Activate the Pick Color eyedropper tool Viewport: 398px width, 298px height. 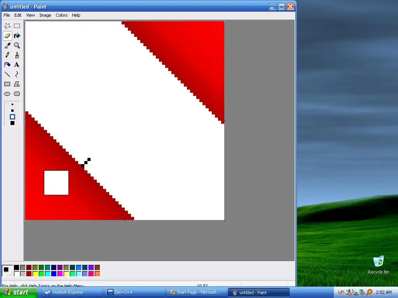[7, 45]
